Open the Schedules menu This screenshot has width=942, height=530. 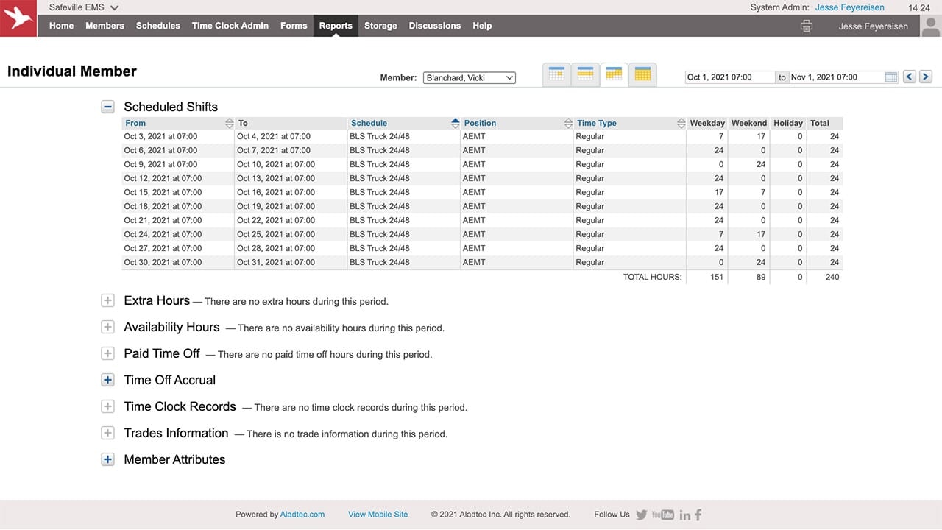tap(157, 26)
